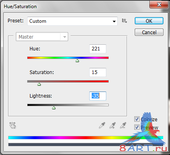Expand the Master channel dropdown
This screenshot has width=170, height=155.
coord(42,37)
